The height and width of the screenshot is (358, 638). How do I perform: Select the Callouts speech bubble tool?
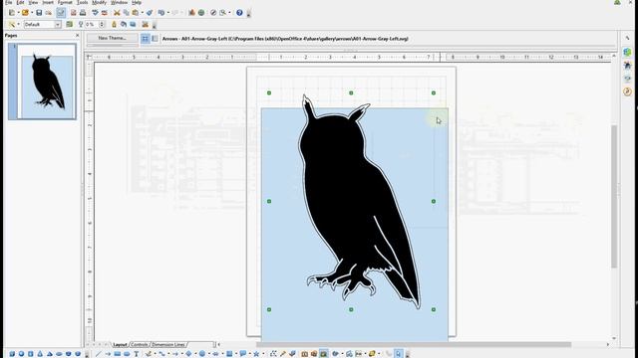pyautogui.click(x=243, y=354)
